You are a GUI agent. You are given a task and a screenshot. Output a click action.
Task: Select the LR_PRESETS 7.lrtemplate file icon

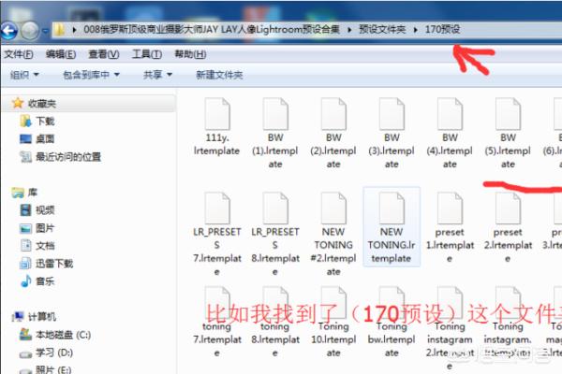pyautogui.click(x=217, y=209)
